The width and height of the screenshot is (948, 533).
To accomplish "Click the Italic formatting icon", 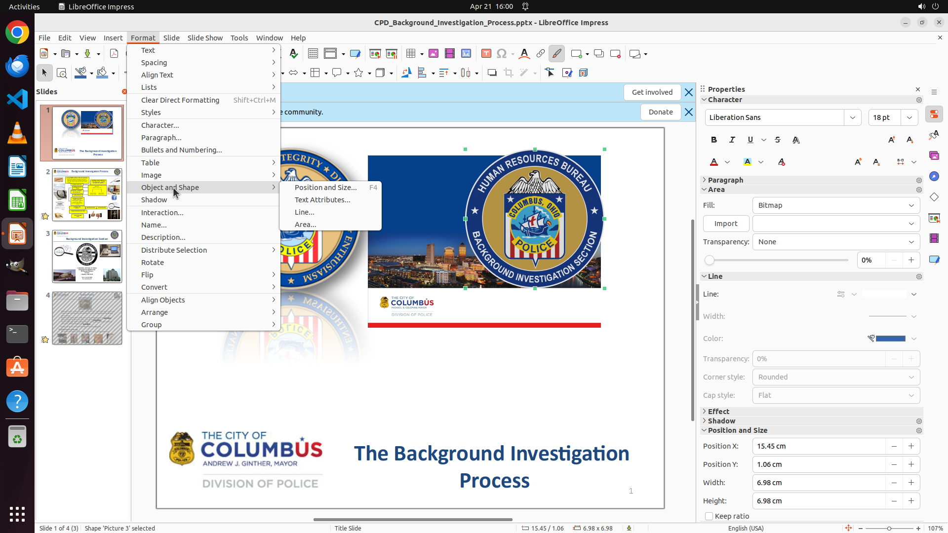I will [732, 140].
